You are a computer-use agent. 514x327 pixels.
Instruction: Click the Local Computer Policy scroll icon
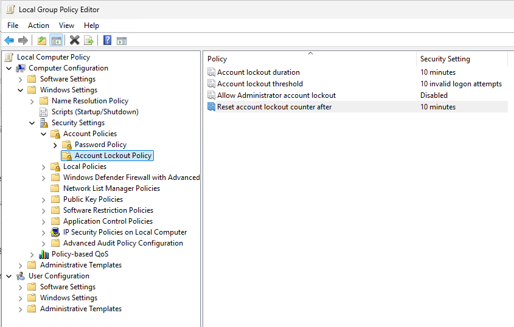pos(9,57)
